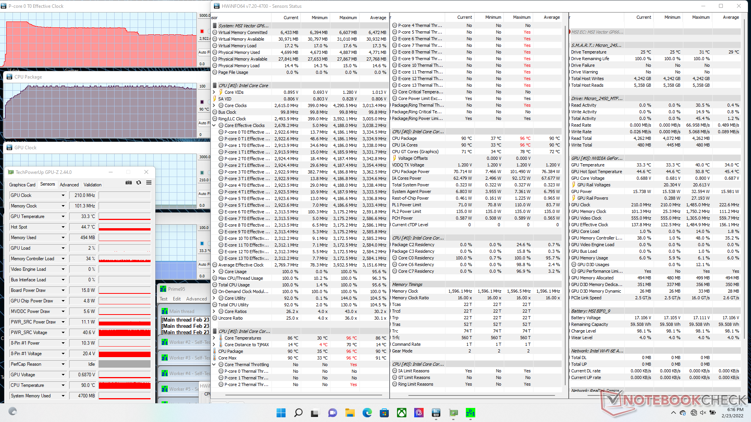Open Prime95 Test menu

click(163, 299)
